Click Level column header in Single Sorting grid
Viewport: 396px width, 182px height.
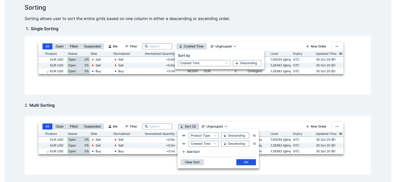(x=274, y=53)
